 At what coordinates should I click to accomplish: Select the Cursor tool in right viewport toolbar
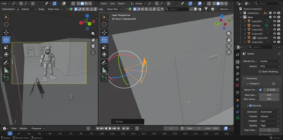pos(104,24)
